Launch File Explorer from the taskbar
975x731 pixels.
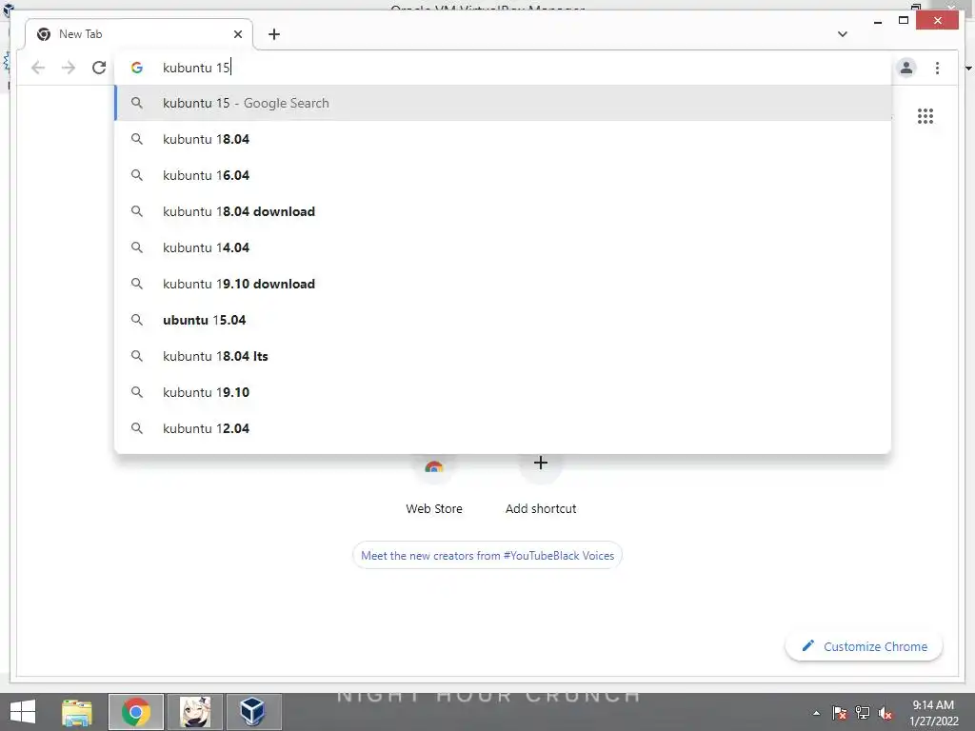click(76, 712)
